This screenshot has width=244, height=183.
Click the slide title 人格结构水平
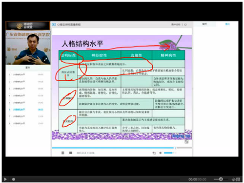pos(82,44)
